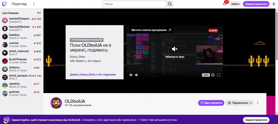The height and width of the screenshot is (124, 278).
Task: Click the guthriee channel name
Action: [14, 92]
